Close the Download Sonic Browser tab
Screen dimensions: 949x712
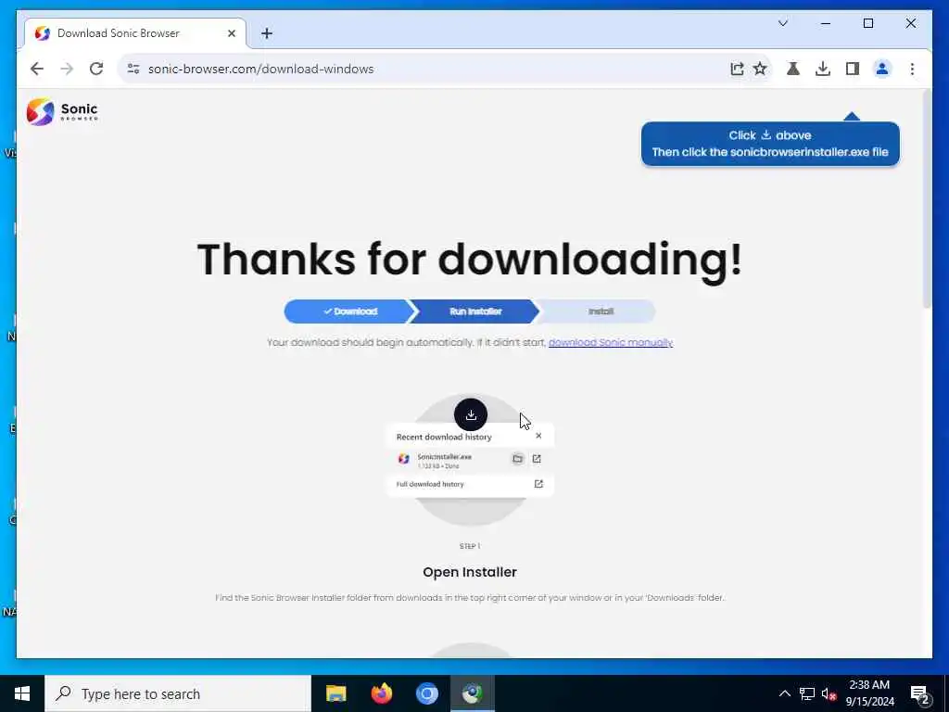pos(231,33)
